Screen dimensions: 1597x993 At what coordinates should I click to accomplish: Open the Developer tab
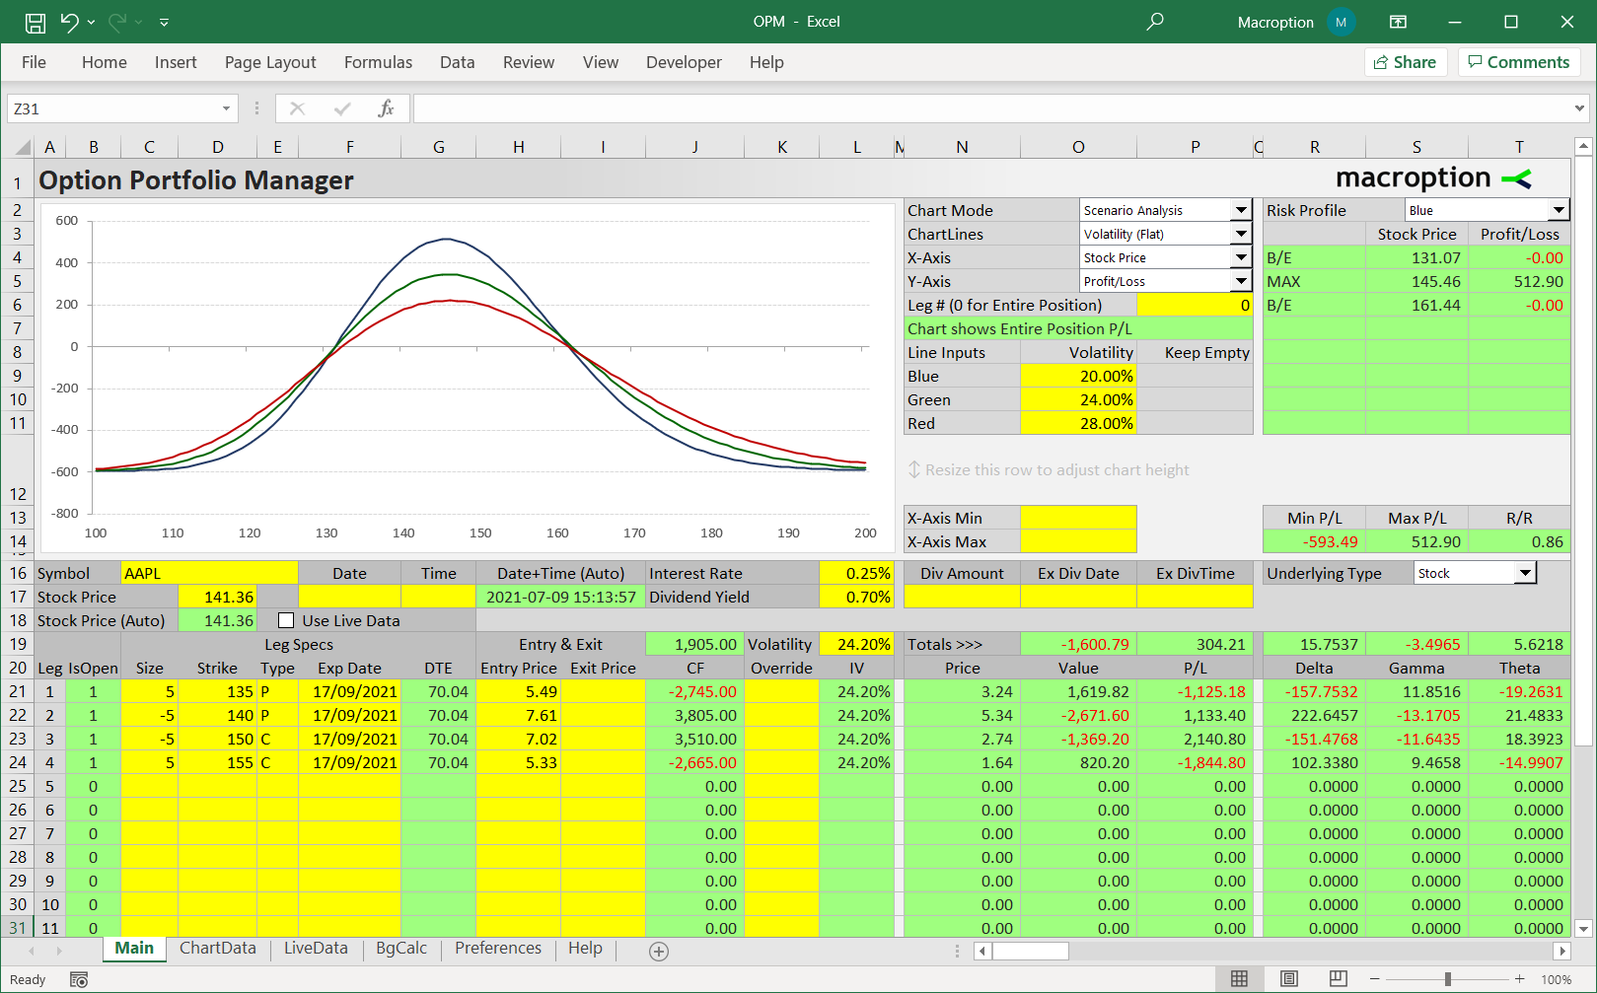(684, 62)
